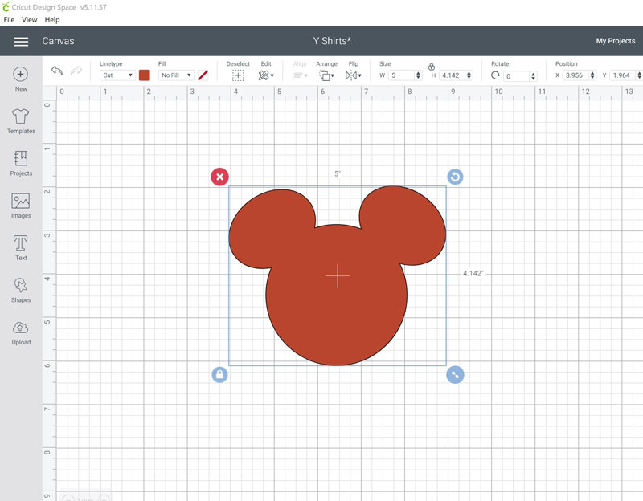Open the File menu

pos(9,19)
